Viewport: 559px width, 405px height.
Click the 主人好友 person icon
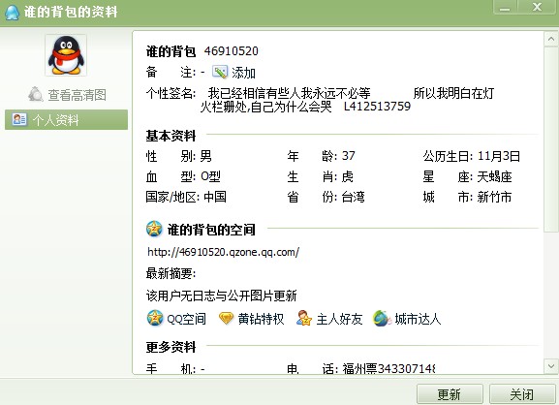304,319
